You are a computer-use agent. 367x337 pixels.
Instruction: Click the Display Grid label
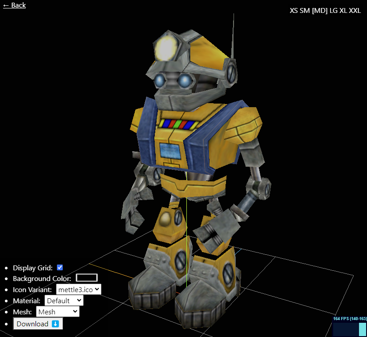coord(33,268)
